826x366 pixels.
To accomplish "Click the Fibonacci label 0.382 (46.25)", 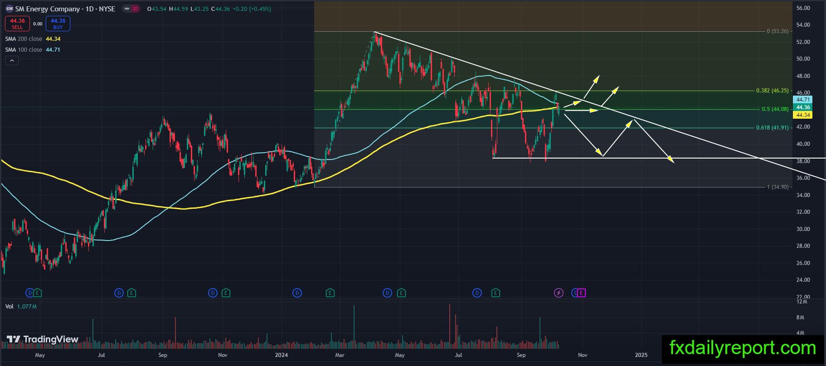I will coord(772,91).
